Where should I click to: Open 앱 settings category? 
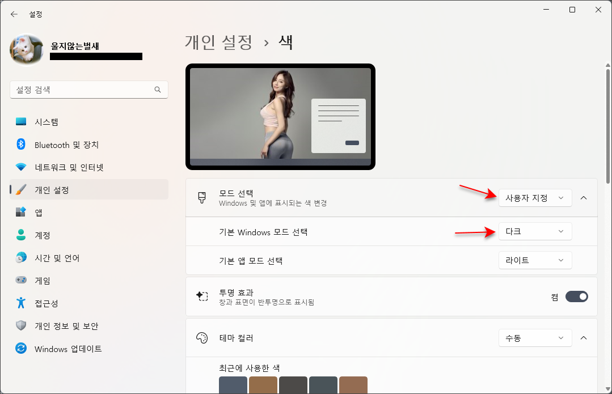coord(89,212)
